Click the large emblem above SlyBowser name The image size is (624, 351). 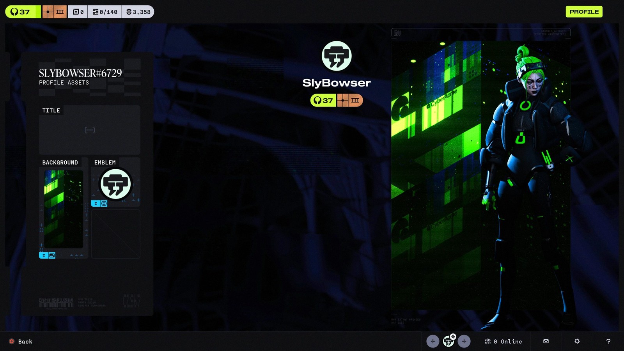[337, 56]
